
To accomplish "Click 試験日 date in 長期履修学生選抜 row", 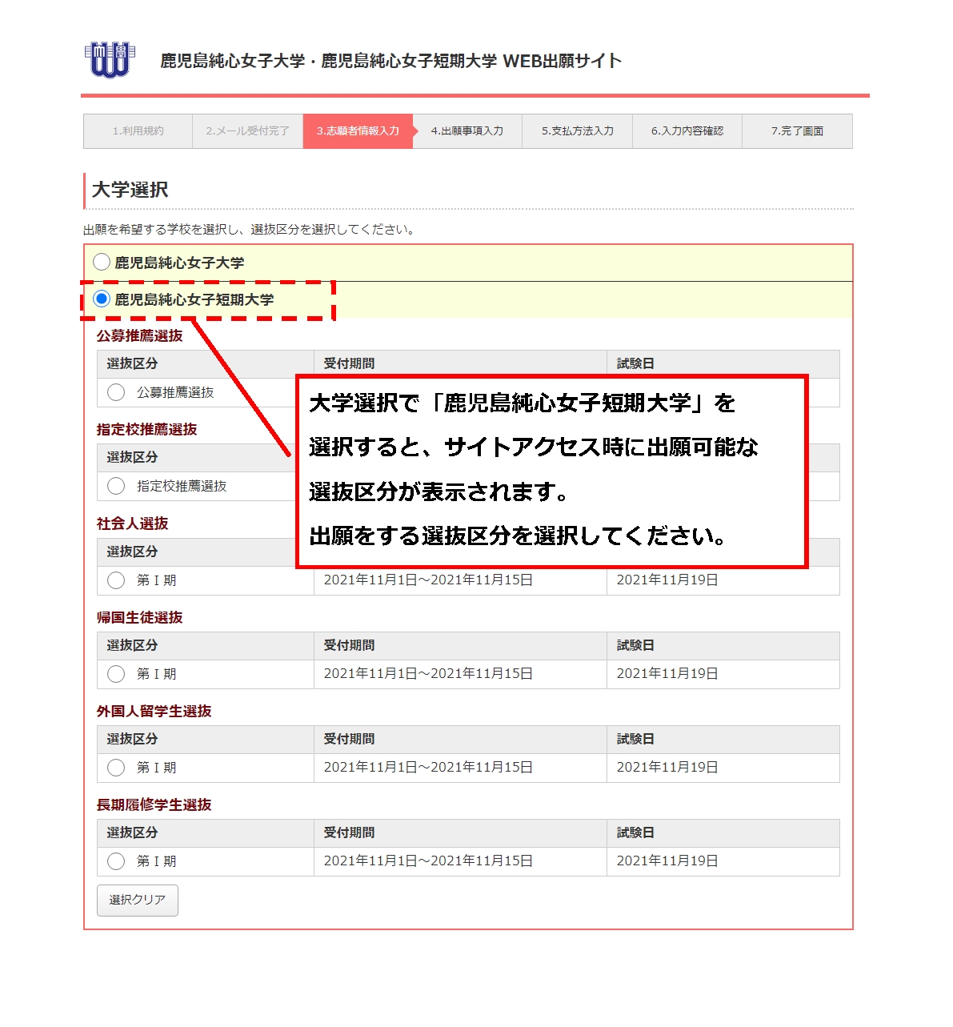I will [x=667, y=861].
